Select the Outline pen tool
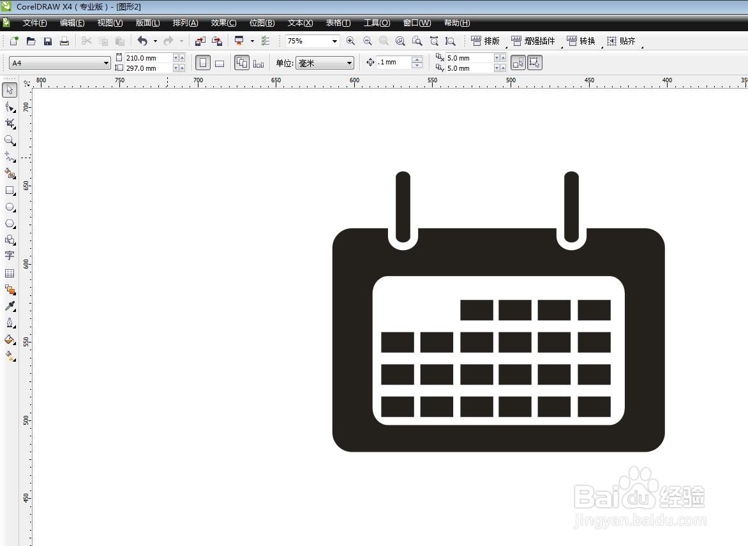Image resolution: width=748 pixels, height=546 pixels. (10, 323)
